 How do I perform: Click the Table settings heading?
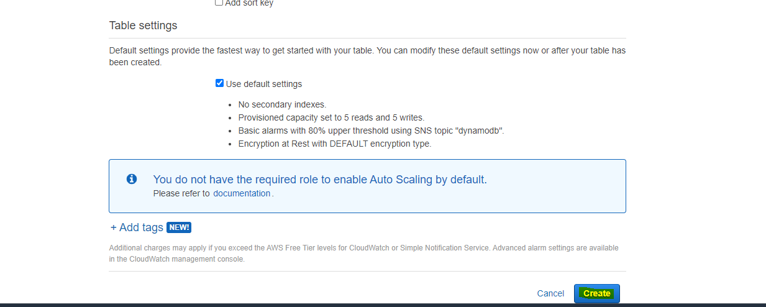coord(143,25)
